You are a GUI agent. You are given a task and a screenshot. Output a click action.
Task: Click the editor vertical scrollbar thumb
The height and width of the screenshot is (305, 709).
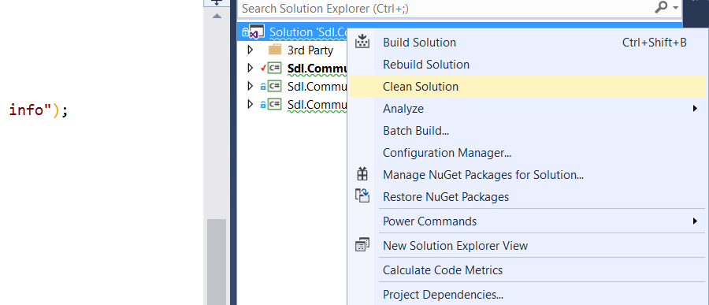click(217, 262)
